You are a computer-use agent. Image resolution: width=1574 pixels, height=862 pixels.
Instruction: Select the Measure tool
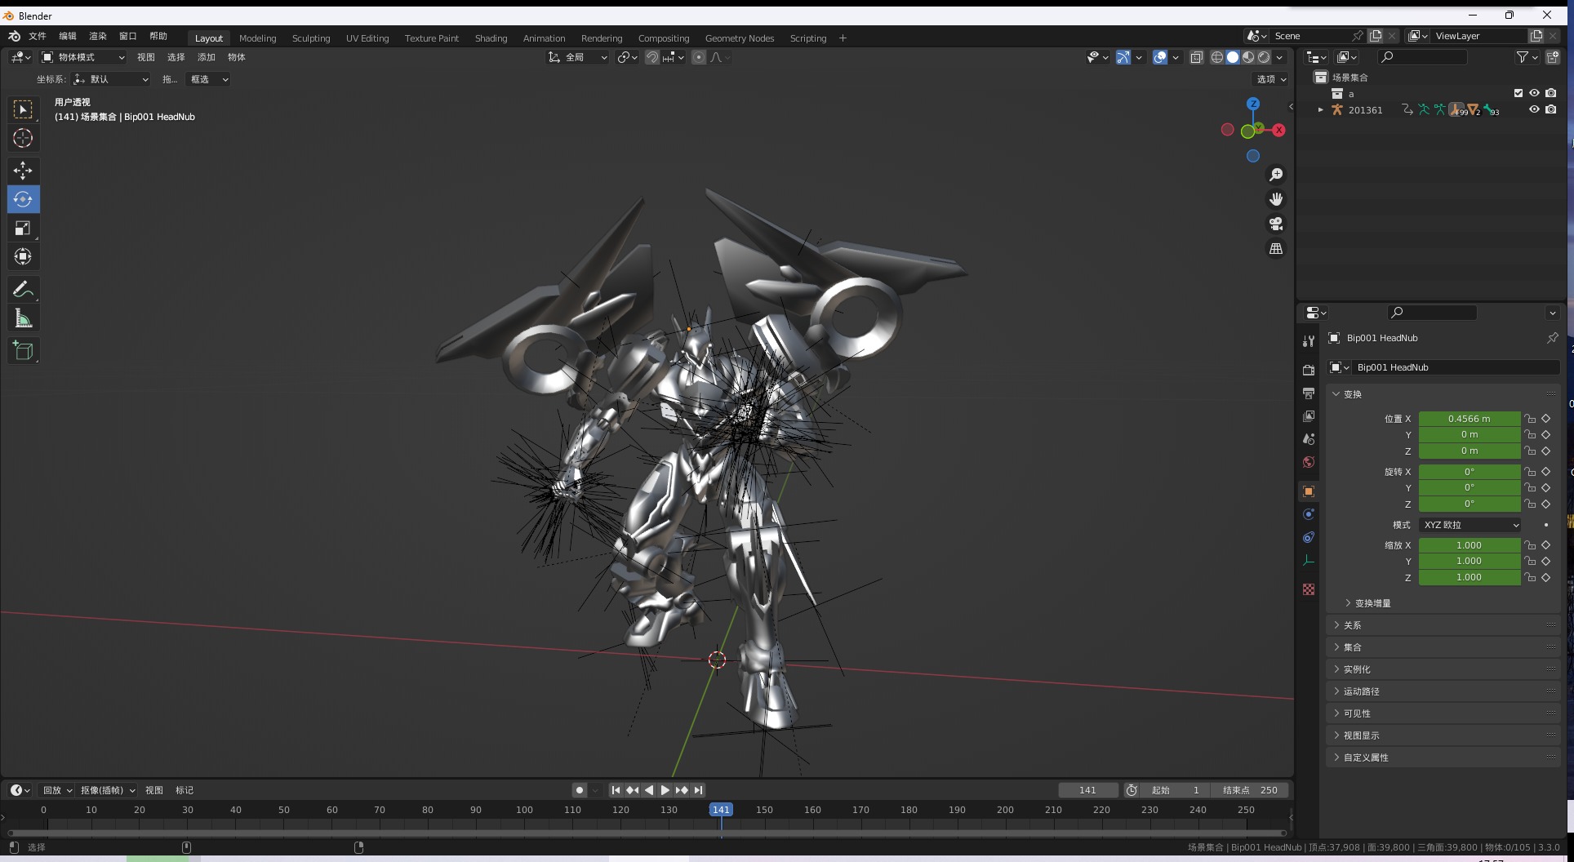[x=23, y=318]
